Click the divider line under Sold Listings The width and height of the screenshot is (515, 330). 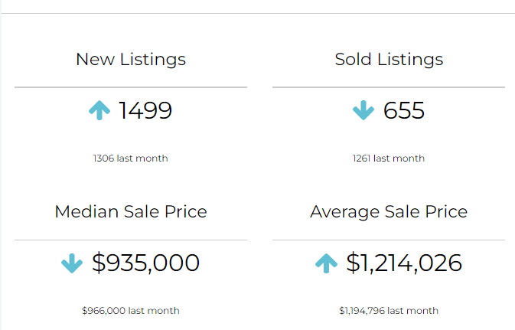point(389,87)
